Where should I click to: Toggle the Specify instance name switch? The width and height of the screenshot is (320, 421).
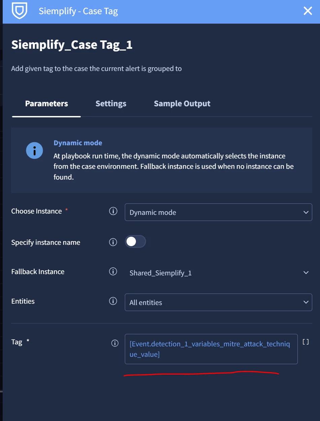(135, 241)
